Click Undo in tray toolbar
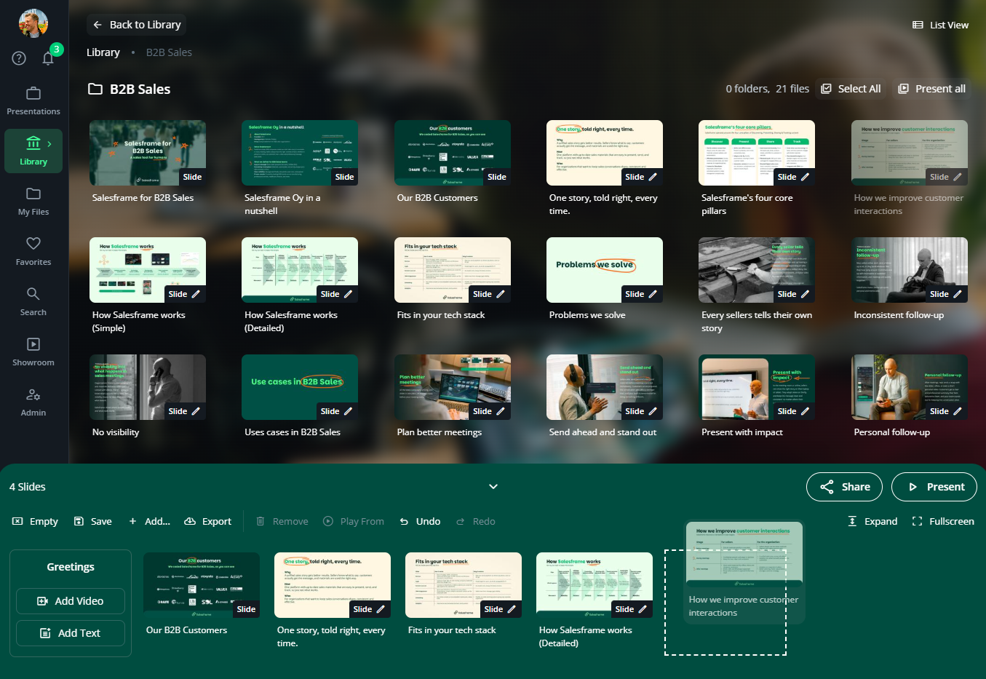 pos(420,521)
